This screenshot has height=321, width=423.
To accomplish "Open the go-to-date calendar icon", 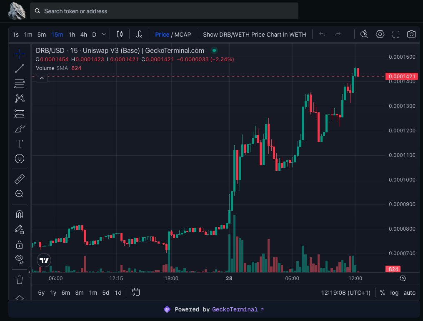I will coord(136,292).
